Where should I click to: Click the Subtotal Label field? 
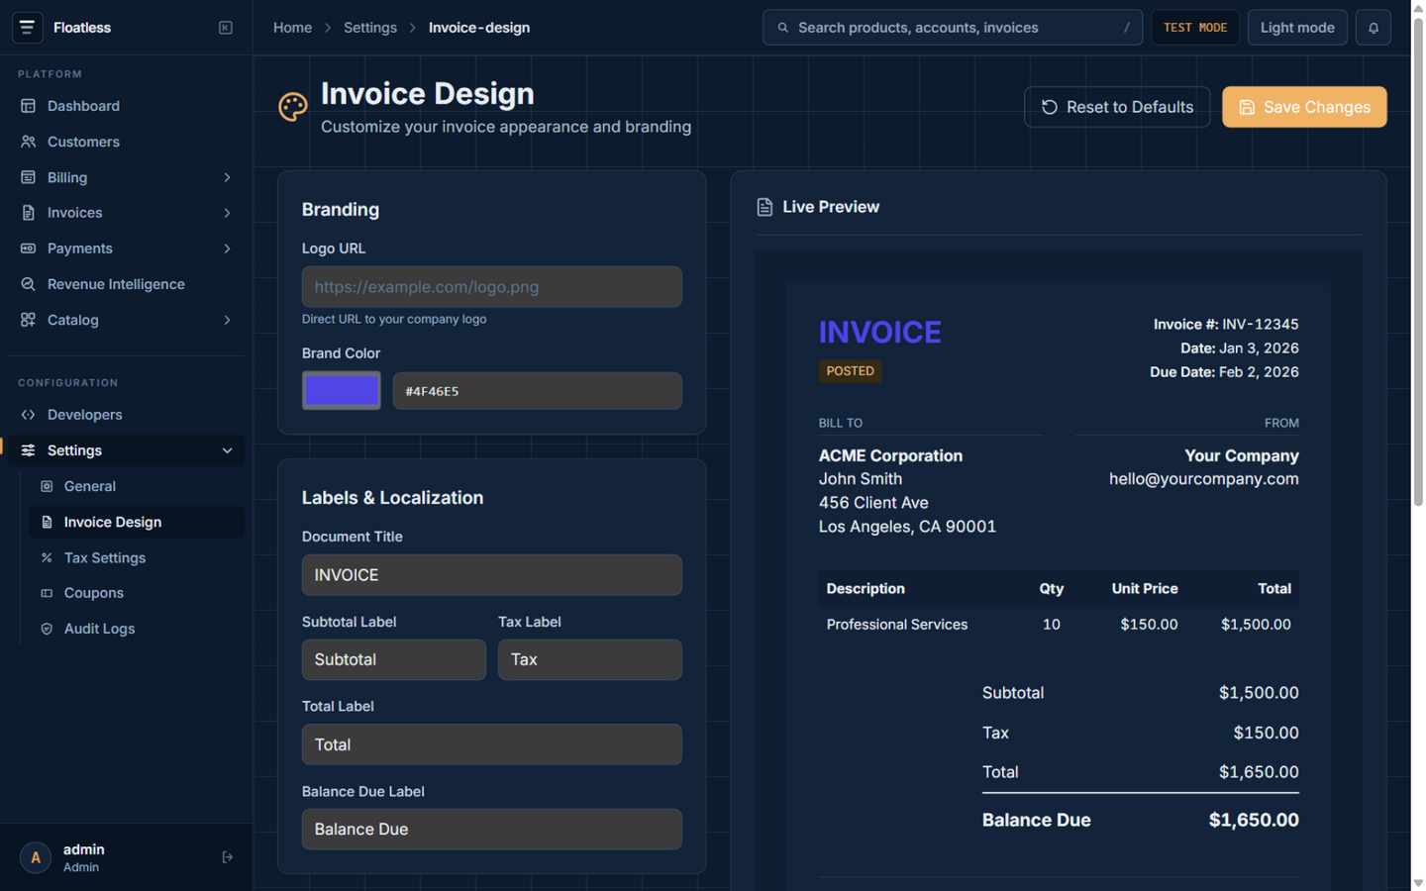coord(394,659)
